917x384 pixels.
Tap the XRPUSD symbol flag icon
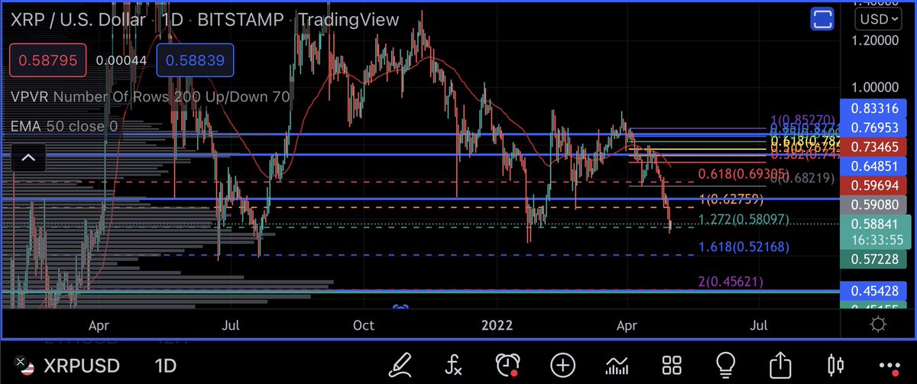pos(25,365)
